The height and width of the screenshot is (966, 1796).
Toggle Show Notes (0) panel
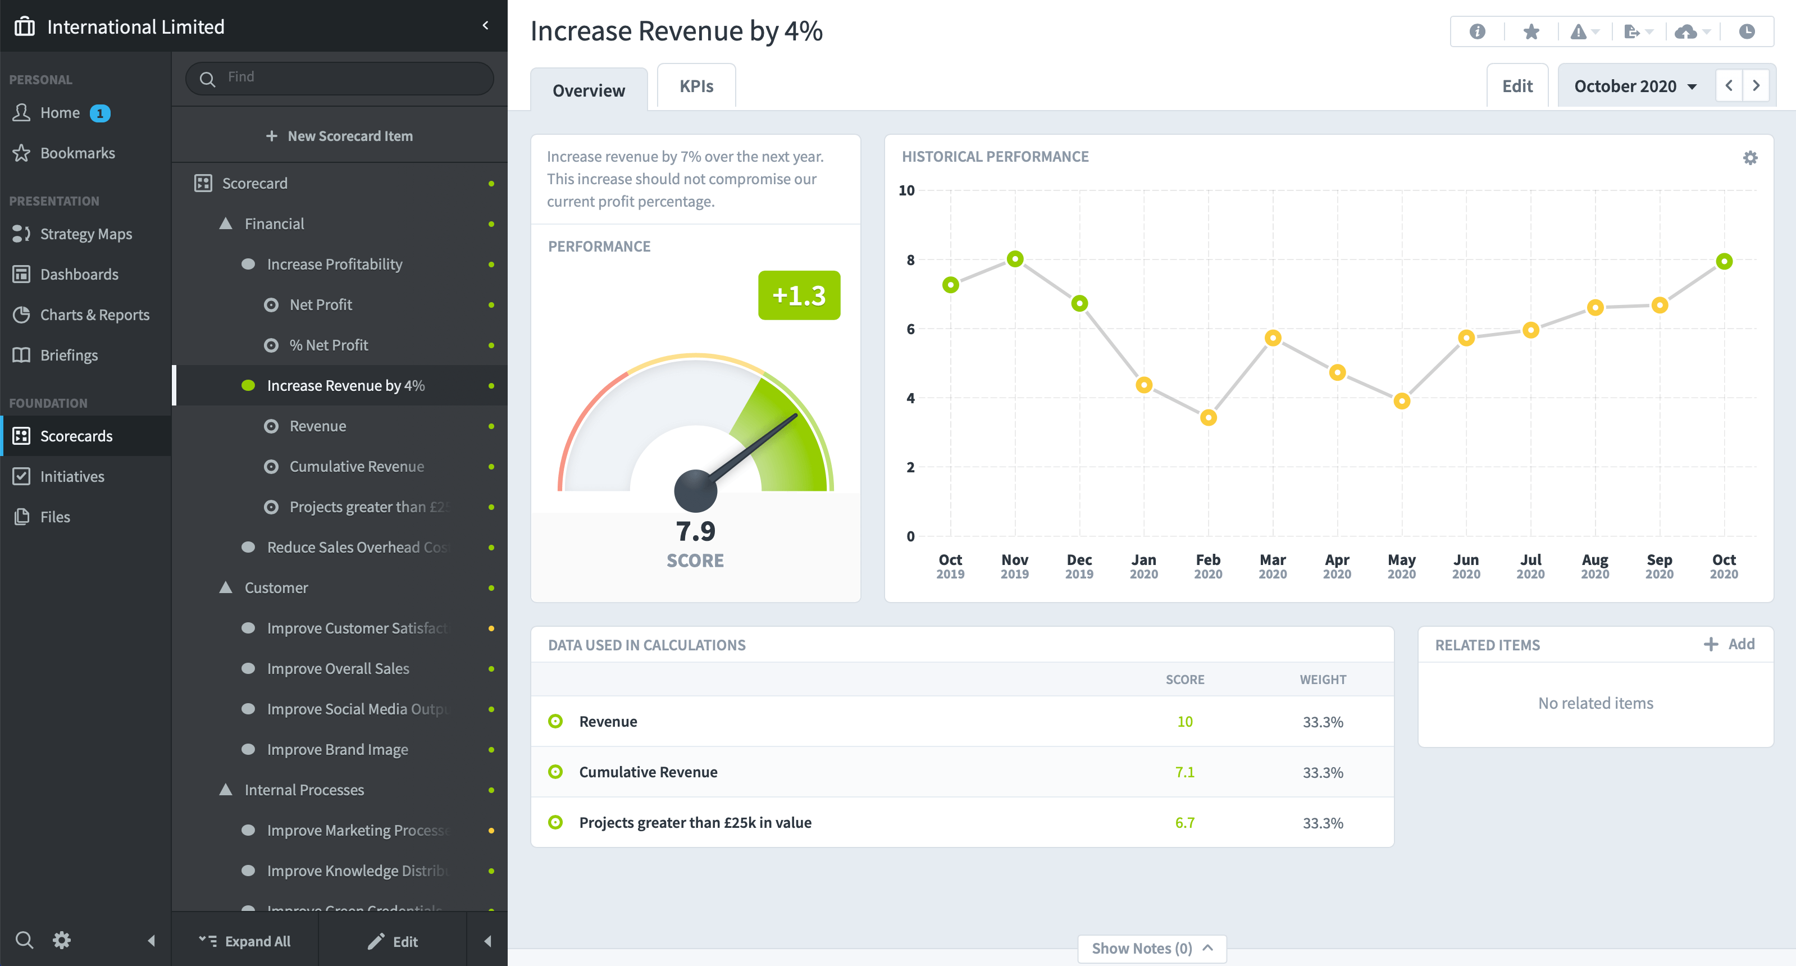[x=1152, y=949]
